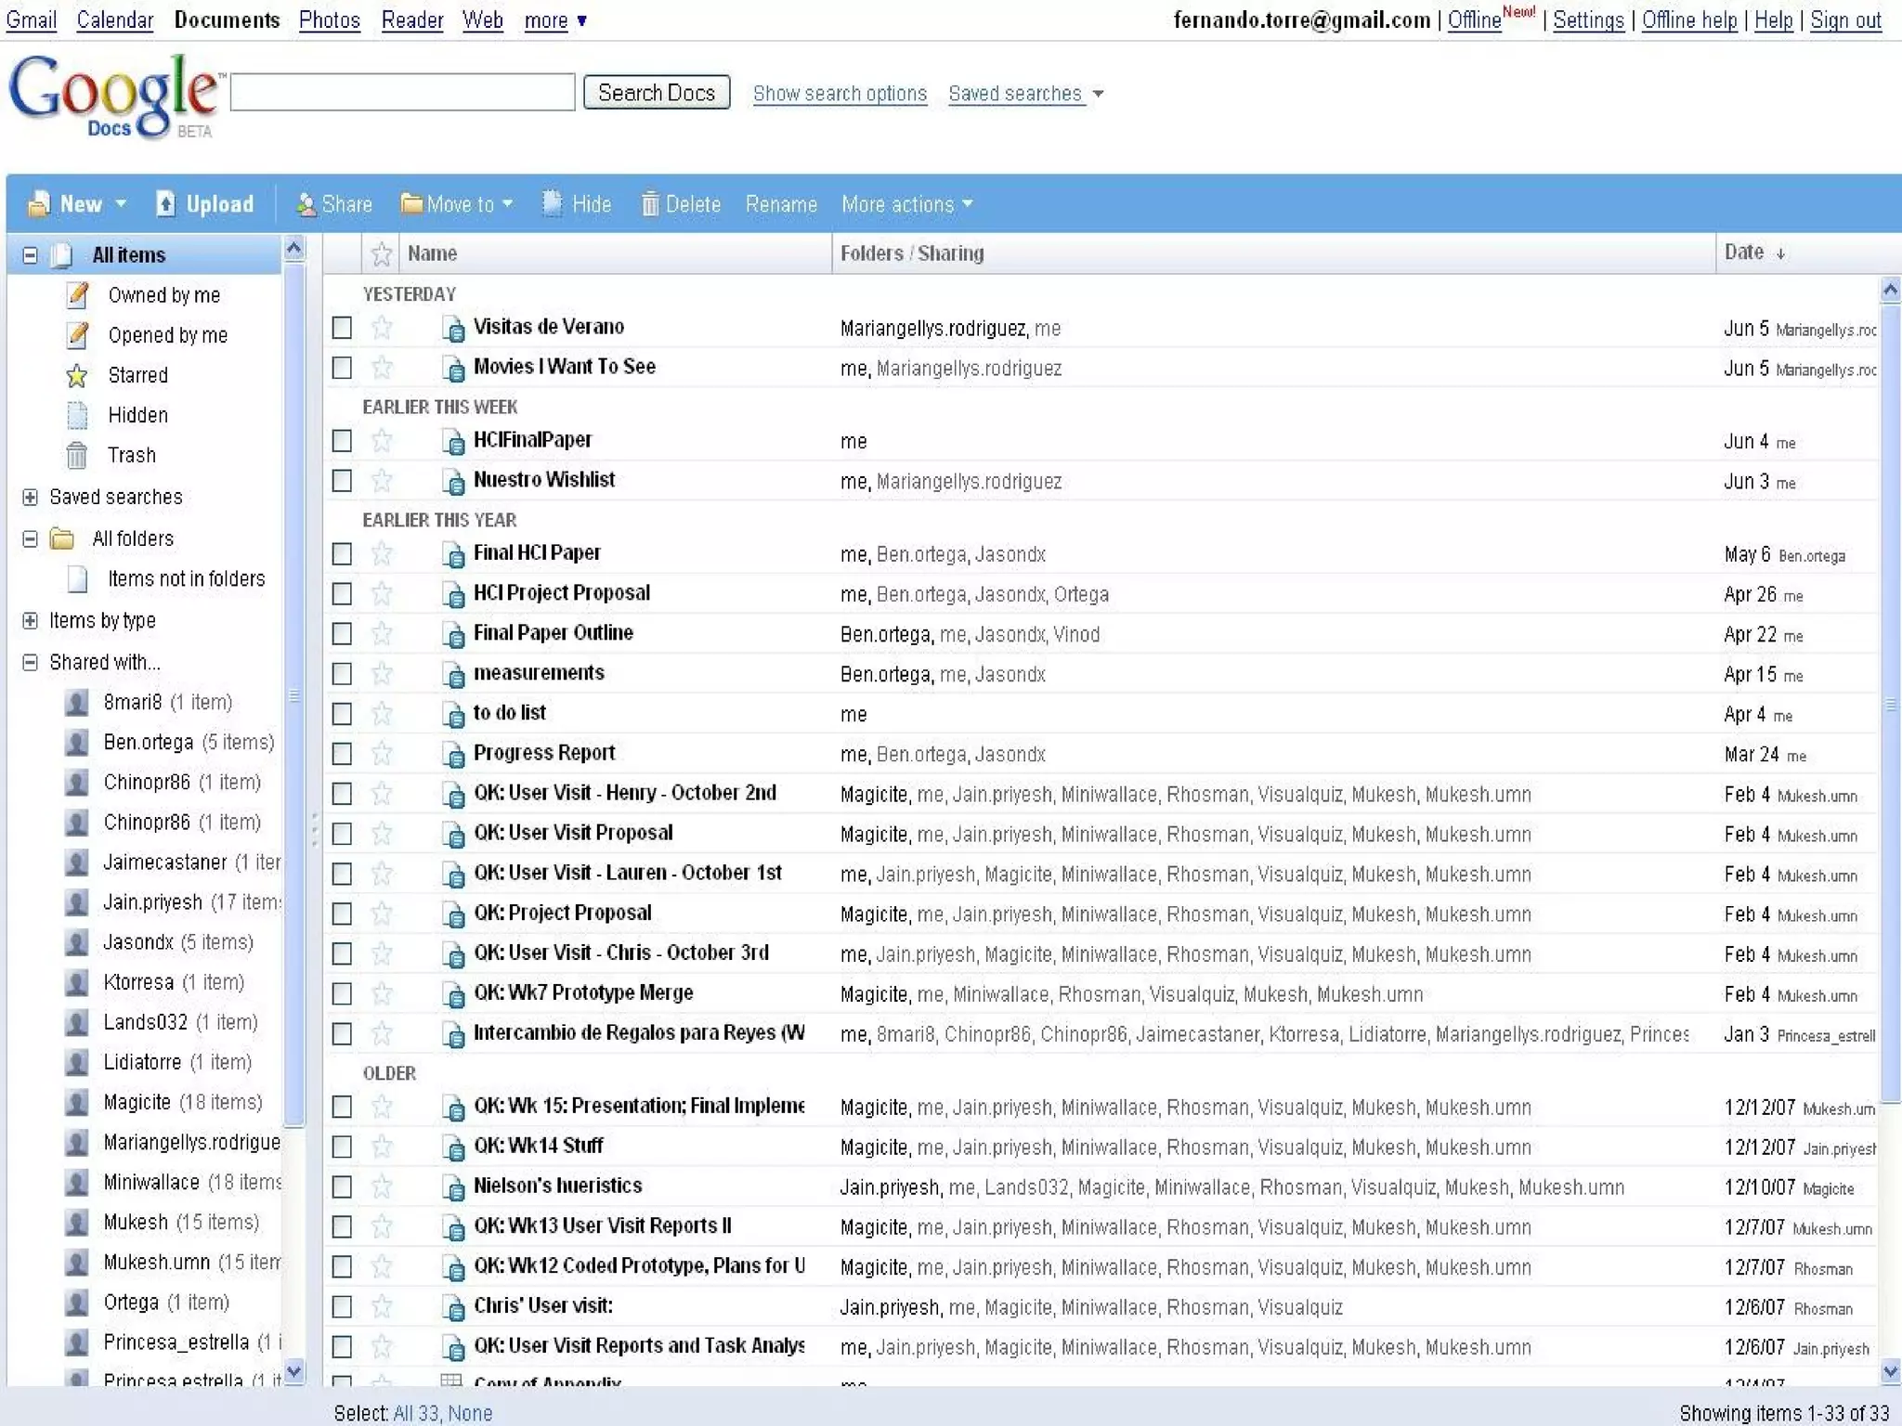Select Items not in folders
Screen dimensions: 1902x1426
pyautogui.click(x=186, y=578)
